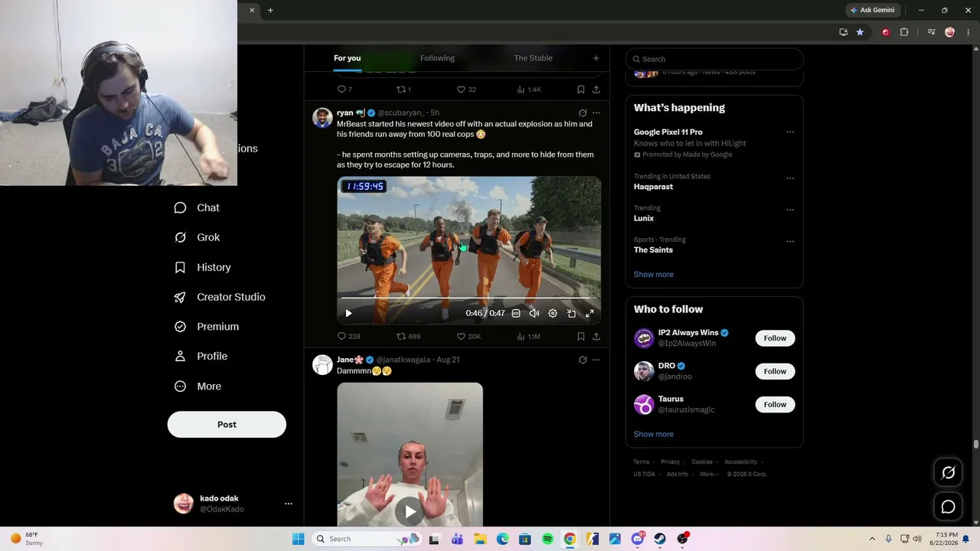Play Jane's video post

[410, 511]
